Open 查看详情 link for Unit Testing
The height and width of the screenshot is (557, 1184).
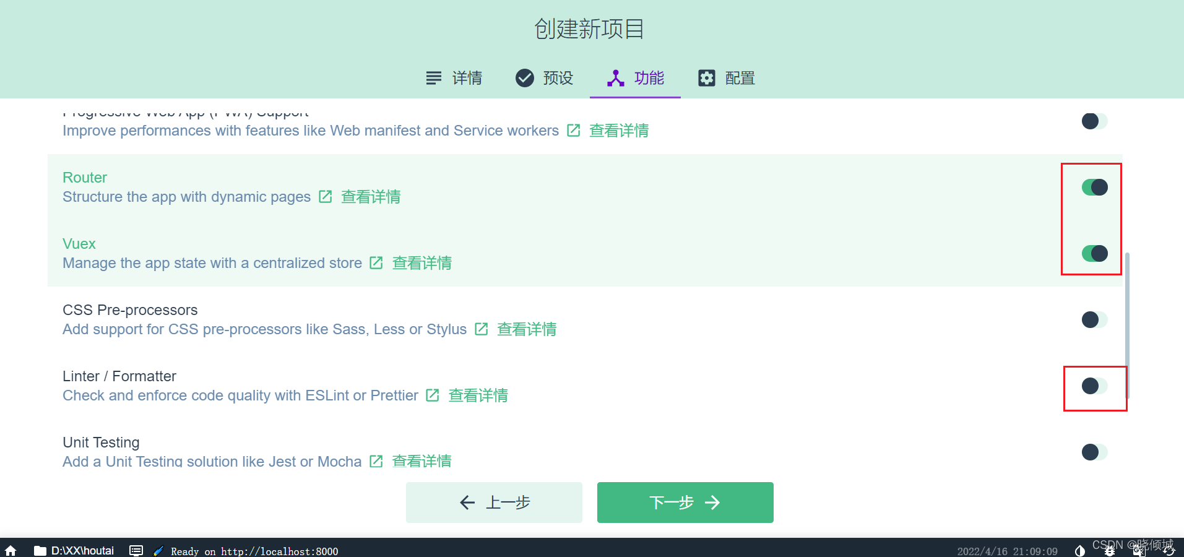[422, 461]
